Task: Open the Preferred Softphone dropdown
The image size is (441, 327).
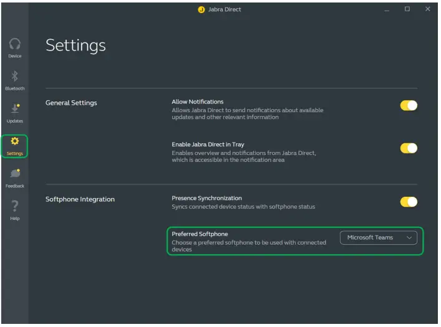Action: 378,237
